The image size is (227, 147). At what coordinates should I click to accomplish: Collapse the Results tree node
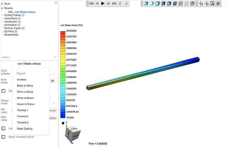[x=2, y=8]
